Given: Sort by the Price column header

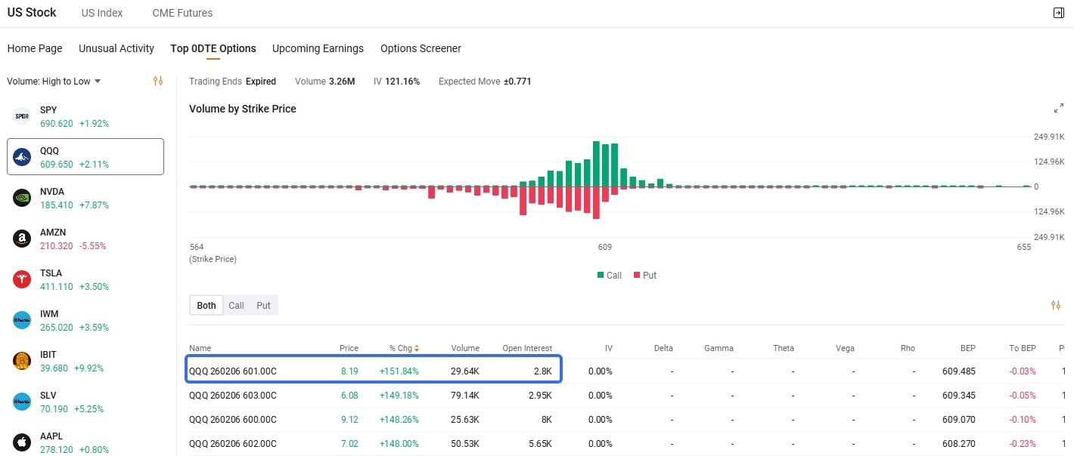Looking at the screenshot, I should point(349,348).
